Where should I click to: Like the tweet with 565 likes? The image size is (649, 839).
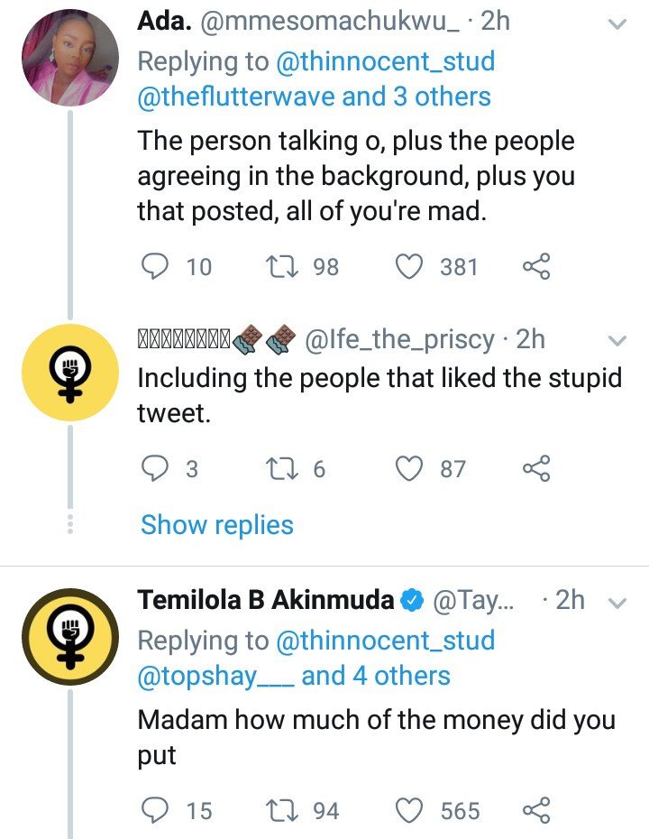click(x=409, y=809)
